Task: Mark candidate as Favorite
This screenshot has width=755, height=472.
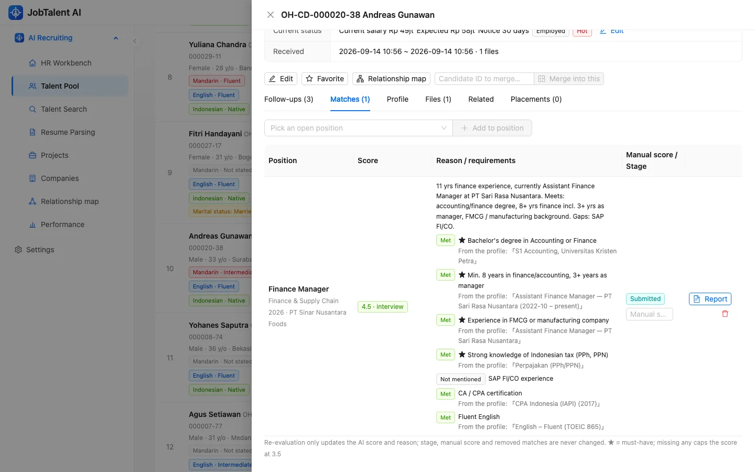Action: [325, 79]
